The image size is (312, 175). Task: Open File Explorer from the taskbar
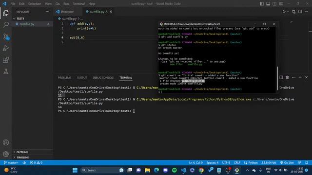coord(147,170)
